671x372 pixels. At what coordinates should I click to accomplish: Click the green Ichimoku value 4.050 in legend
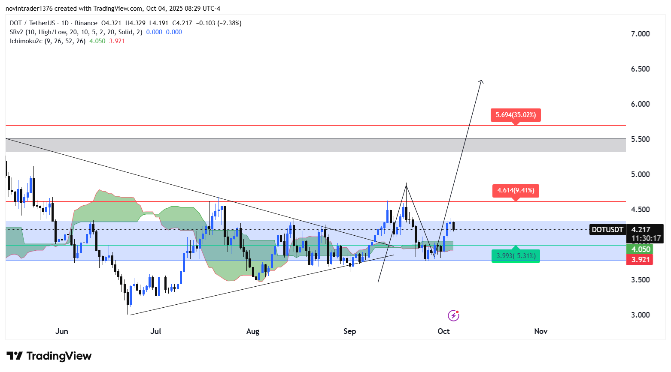97,41
